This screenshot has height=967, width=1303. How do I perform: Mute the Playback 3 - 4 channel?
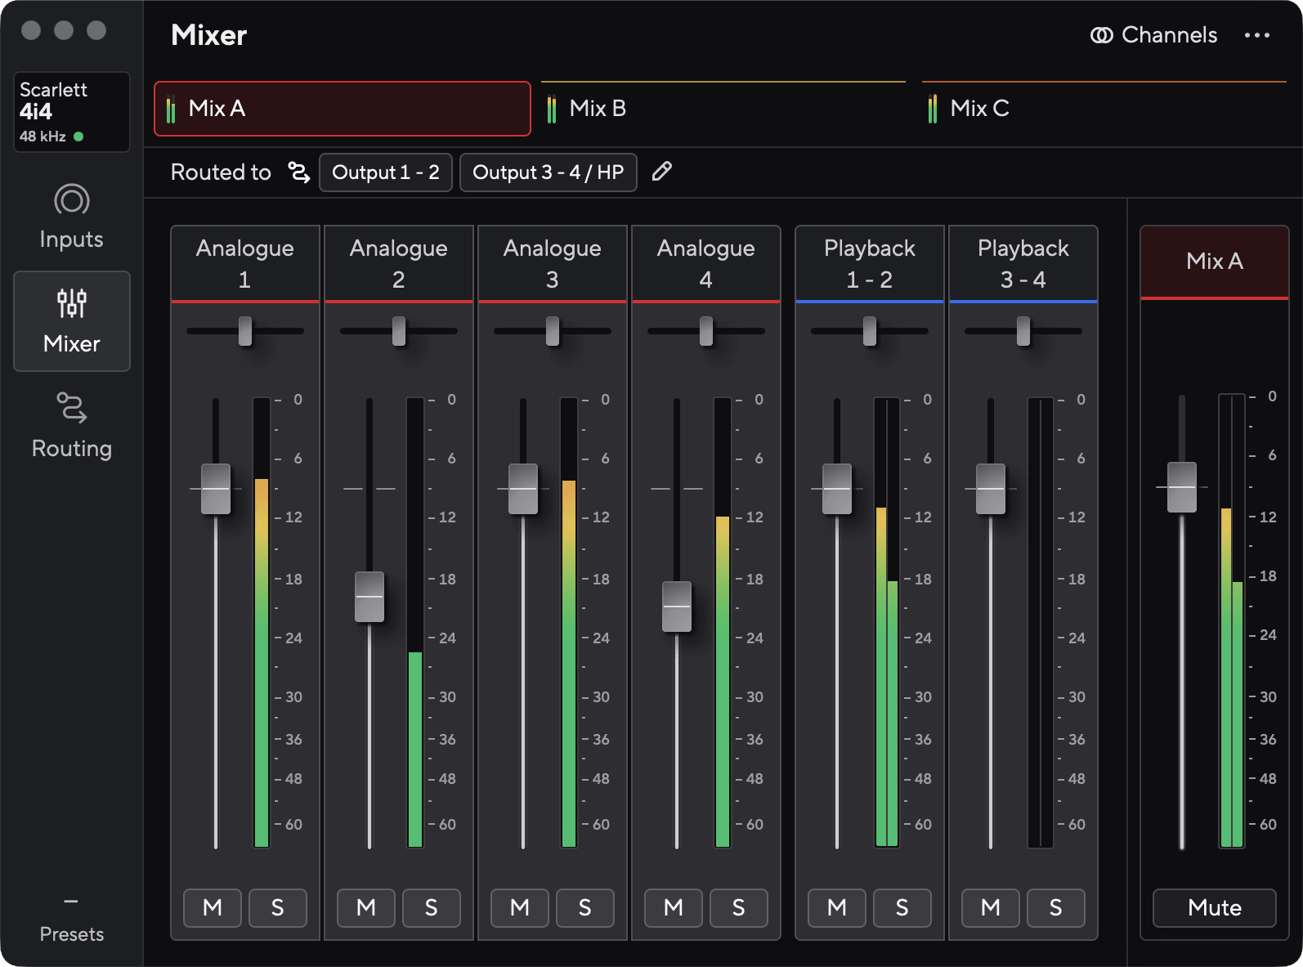(991, 908)
